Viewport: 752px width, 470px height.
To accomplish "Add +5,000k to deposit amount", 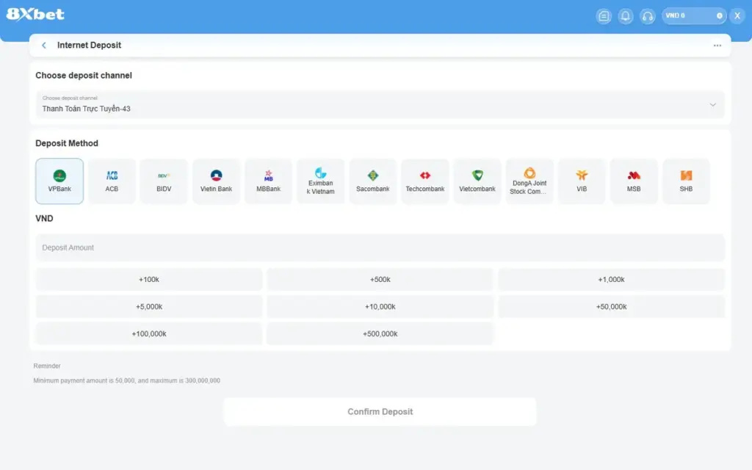I will point(149,306).
